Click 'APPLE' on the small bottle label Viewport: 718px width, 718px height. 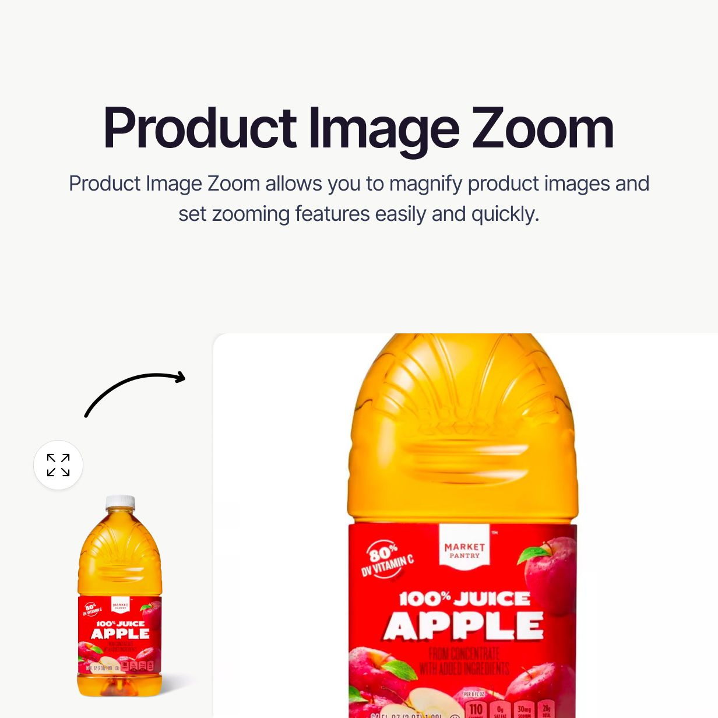pyautogui.click(x=120, y=633)
